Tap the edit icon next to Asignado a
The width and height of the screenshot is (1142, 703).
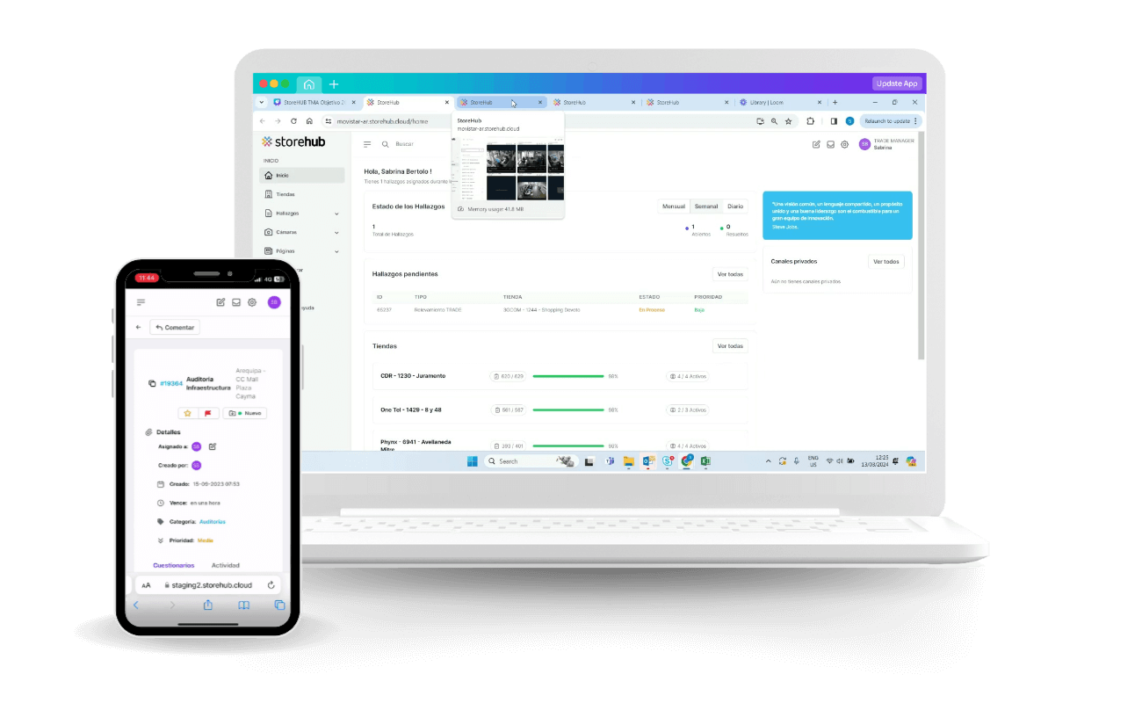pos(213,446)
